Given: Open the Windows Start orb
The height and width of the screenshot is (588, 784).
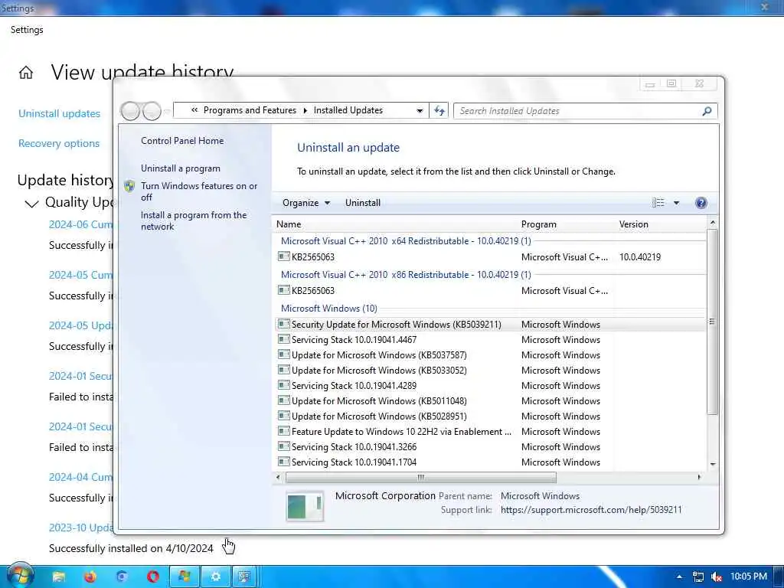Looking at the screenshot, I should pyautogui.click(x=19, y=576).
